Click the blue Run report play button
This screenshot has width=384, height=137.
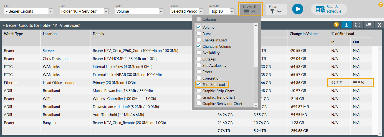click(x=297, y=9)
